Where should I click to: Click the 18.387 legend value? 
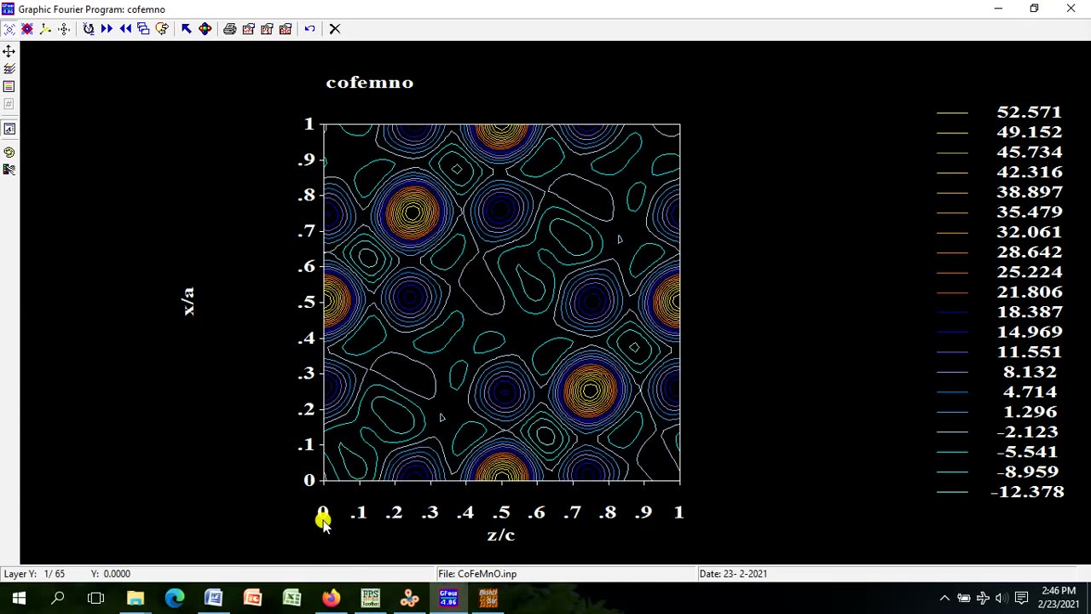tap(1029, 312)
